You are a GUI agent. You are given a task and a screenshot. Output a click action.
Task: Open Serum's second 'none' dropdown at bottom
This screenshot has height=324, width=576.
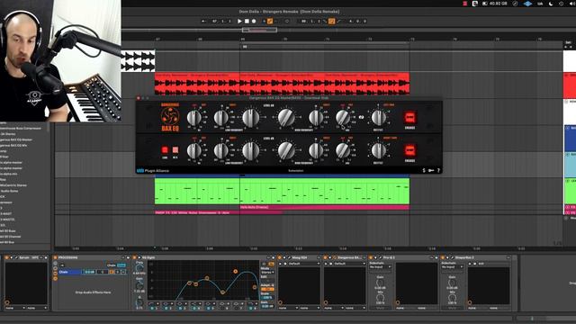36,308
